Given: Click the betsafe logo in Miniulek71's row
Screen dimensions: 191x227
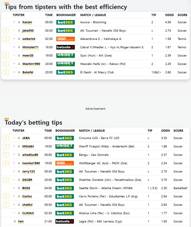Looking at the screenshot, I should (65, 47).
